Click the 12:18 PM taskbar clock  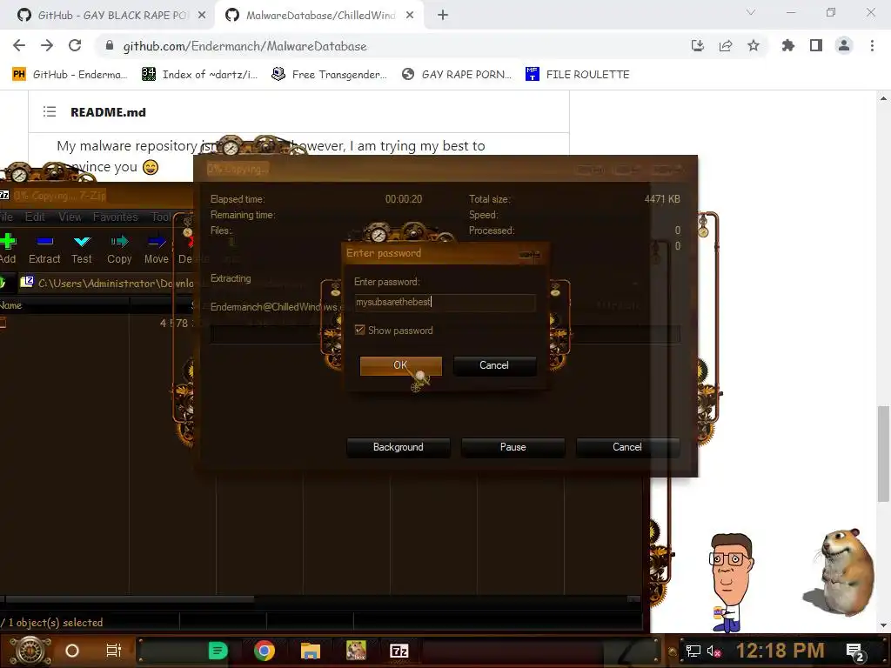[x=780, y=651]
